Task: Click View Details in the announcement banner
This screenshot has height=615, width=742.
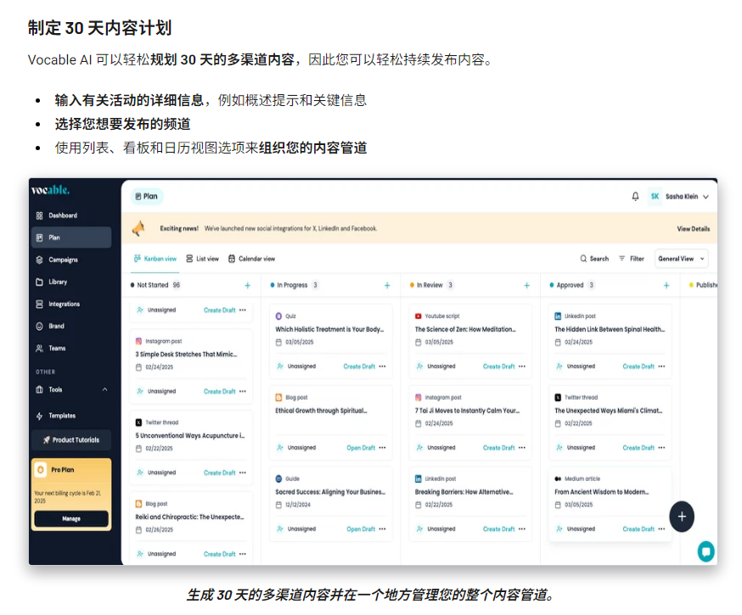Action: tap(693, 229)
